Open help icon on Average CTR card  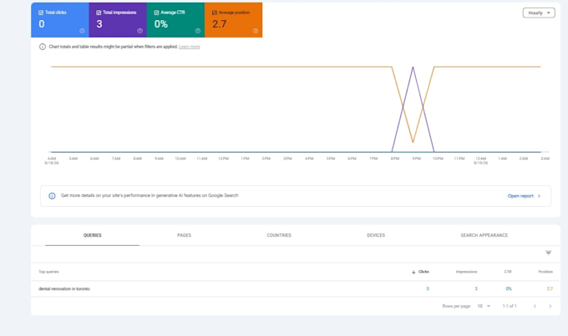point(198,31)
